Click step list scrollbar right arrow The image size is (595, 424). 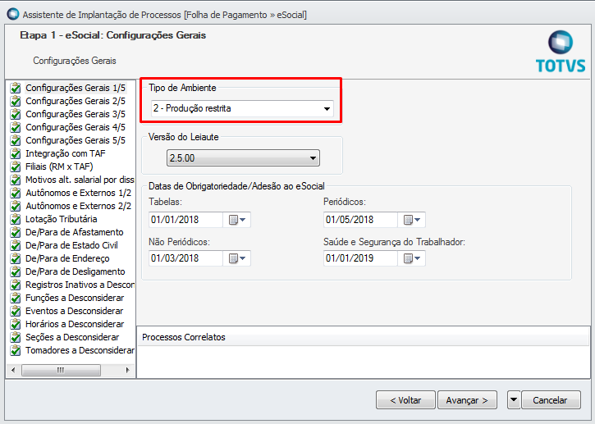click(127, 370)
